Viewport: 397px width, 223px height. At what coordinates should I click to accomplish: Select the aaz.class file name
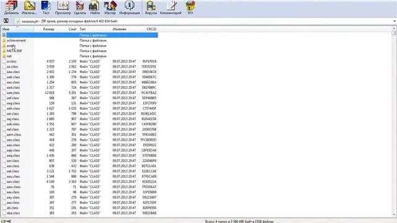[13, 203]
